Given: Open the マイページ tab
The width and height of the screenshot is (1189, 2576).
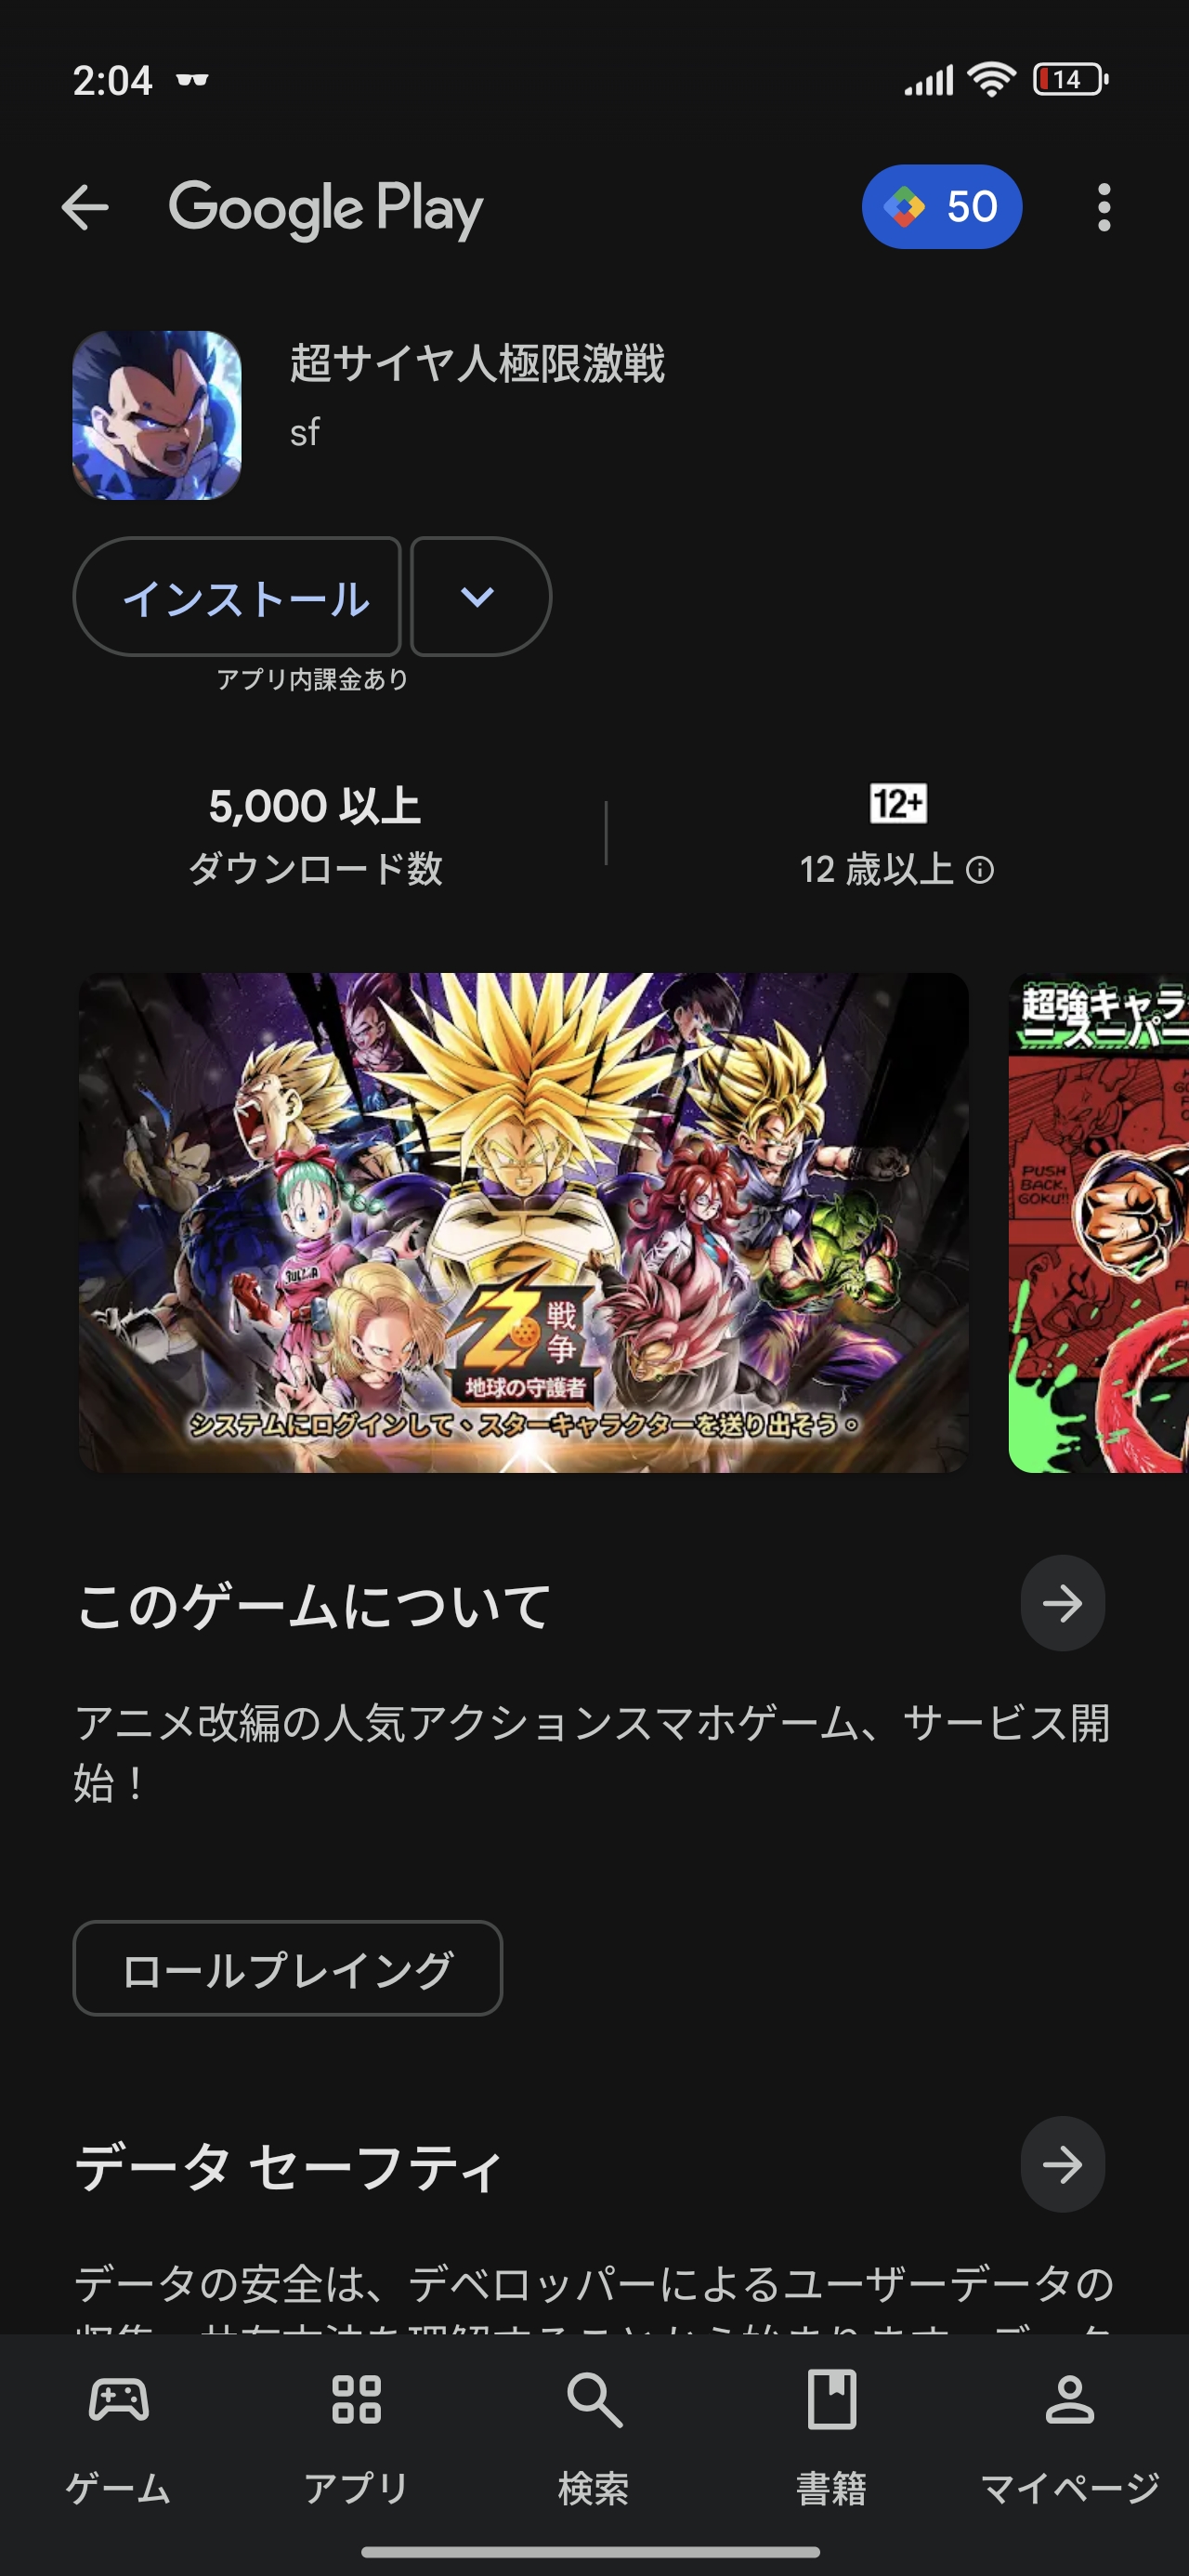Looking at the screenshot, I should (x=1070, y=2436).
